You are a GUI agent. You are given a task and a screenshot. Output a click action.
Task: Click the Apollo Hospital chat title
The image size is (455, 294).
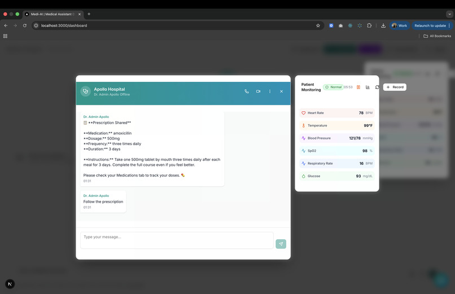tap(110, 89)
